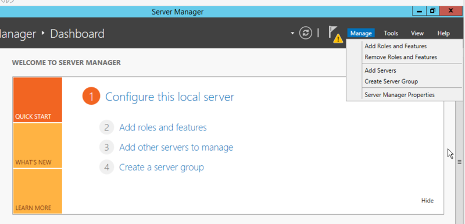Click Configure this local server link
Screen dimensions: 465x224
coord(170,97)
